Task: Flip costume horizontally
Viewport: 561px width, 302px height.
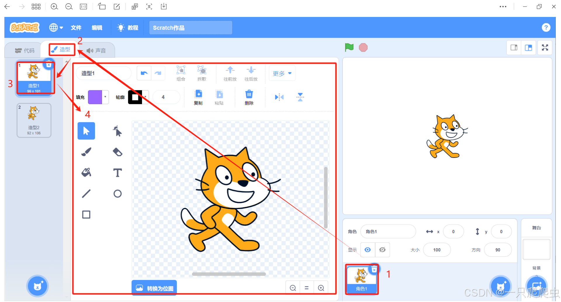Action: [279, 97]
